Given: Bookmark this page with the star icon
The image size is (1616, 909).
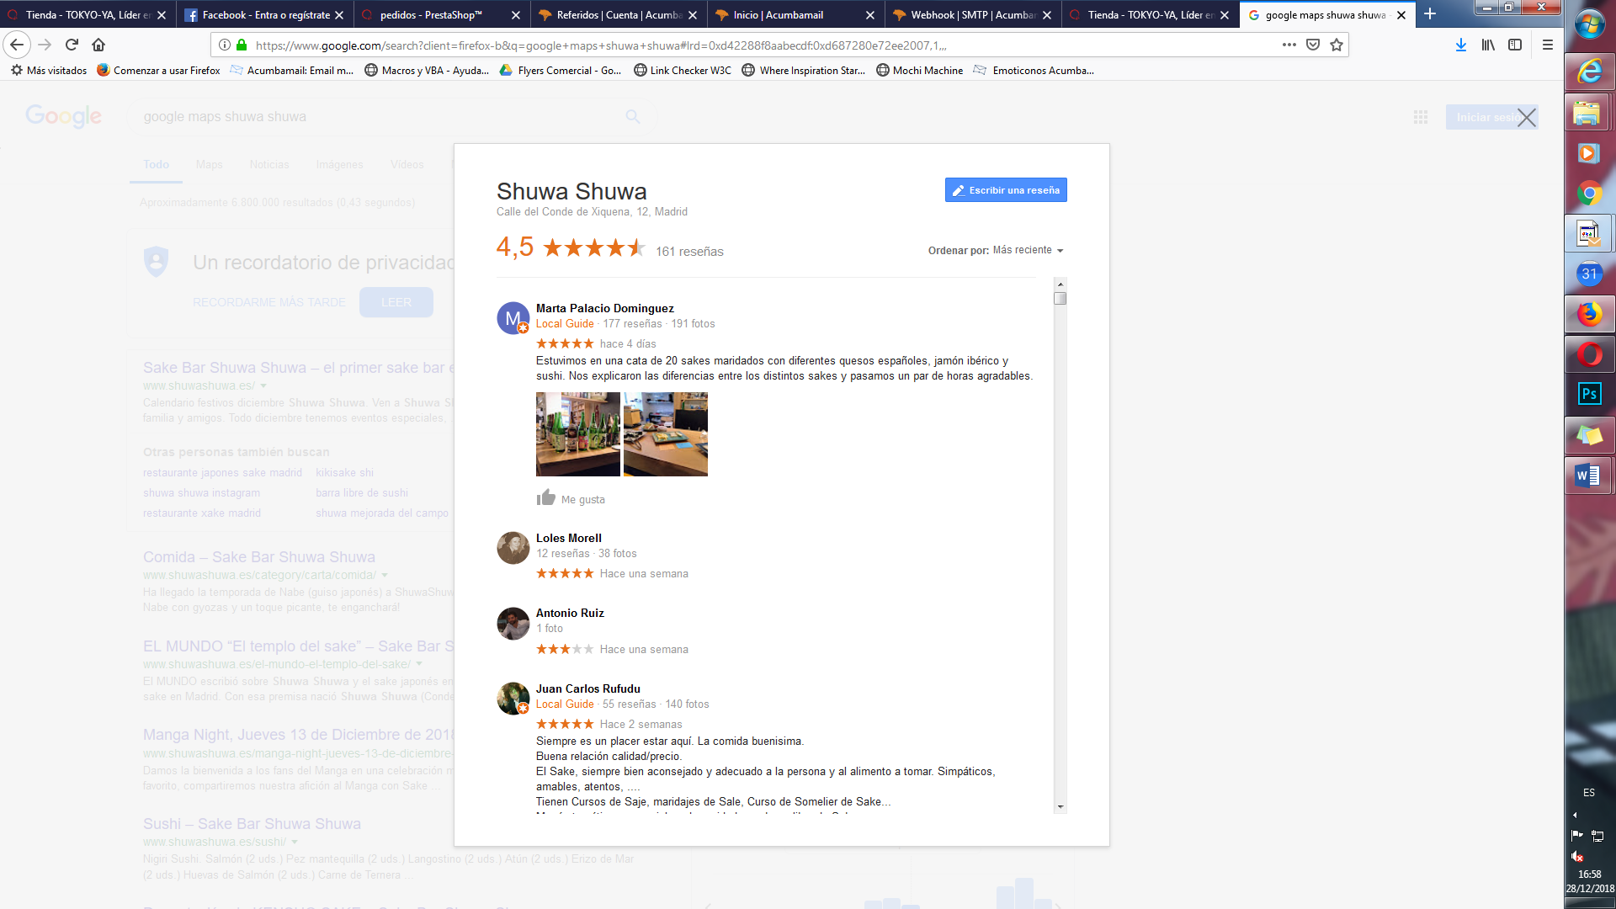Looking at the screenshot, I should (1337, 45).
